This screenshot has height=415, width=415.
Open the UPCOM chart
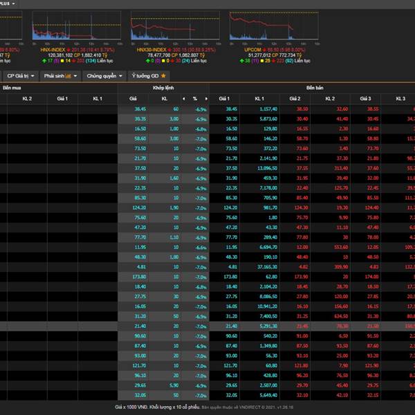pos(274,26)
